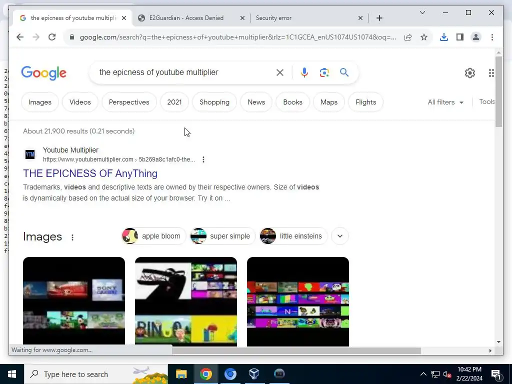Select the 2021 filter chip
Screen dimensions: 512x384
(x=174, y=102)
